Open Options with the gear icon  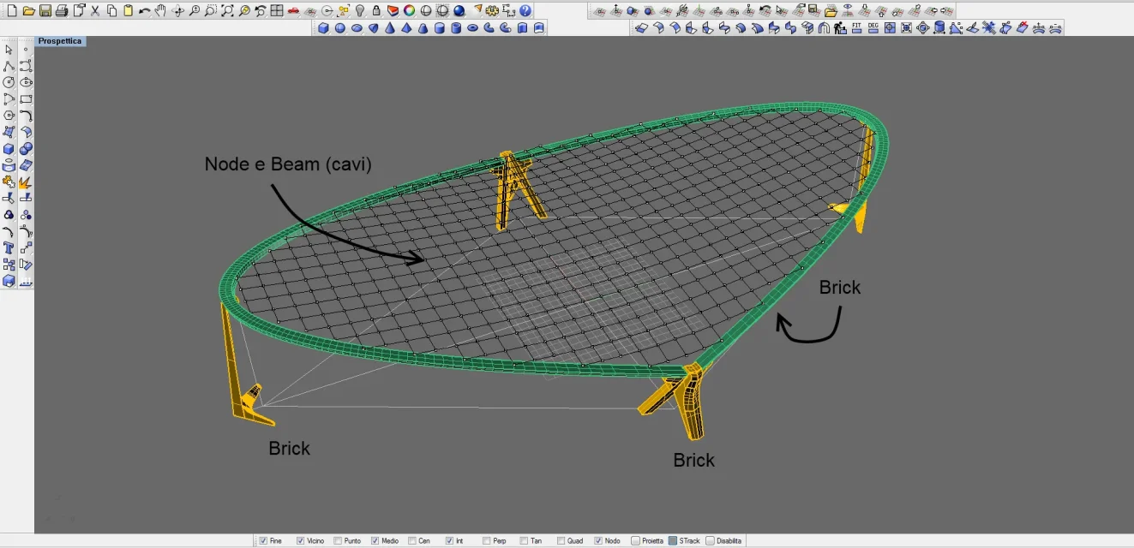(x=492, y=11)
